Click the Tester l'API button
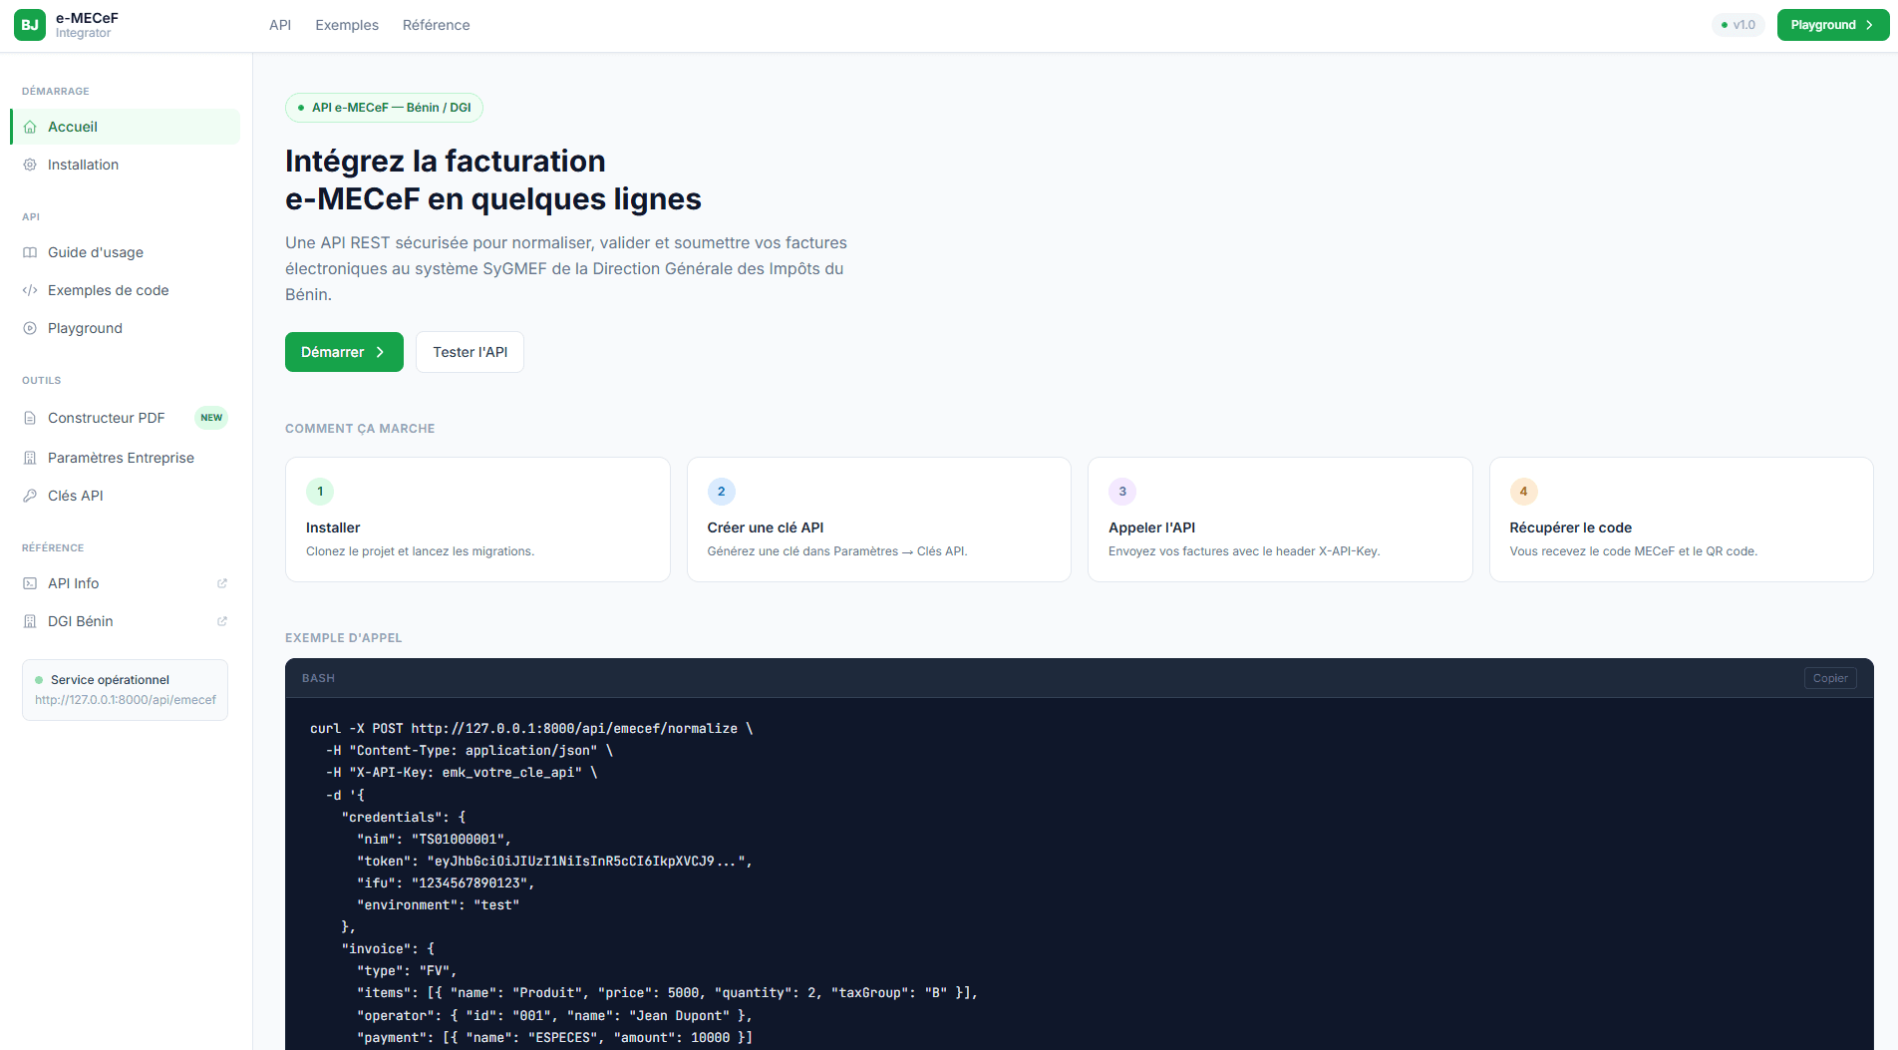Screen dimensions: 1898x1050 click(470, 352)
